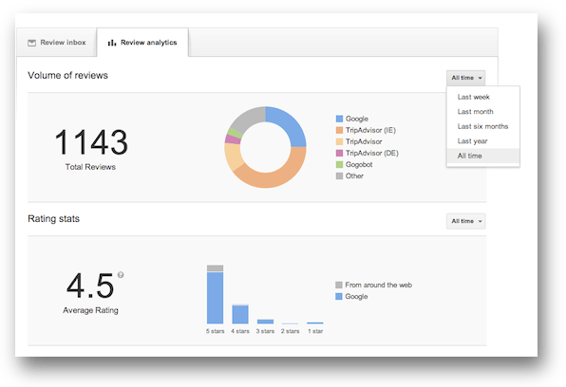Image resolution: width=566 pixels, height=387 pixels.
Task: Click the 2 stars axis label
Action: pos(291,331)
